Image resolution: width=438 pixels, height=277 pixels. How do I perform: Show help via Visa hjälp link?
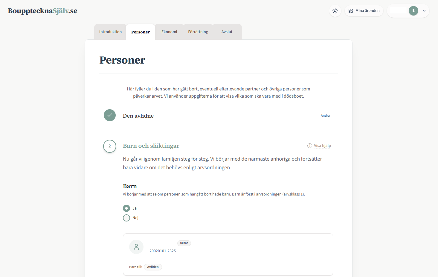pyautogui.click(x=322, y=146)
